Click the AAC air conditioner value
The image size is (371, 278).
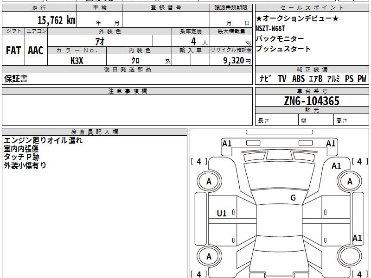[x=36, y=51]
